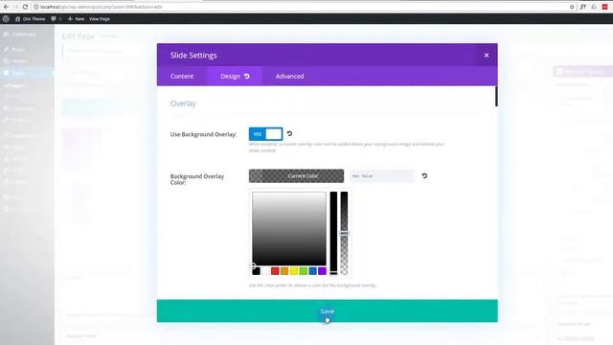The image size is (613, 345).
Task: Select the green color swatch
Action: point(303,271)
